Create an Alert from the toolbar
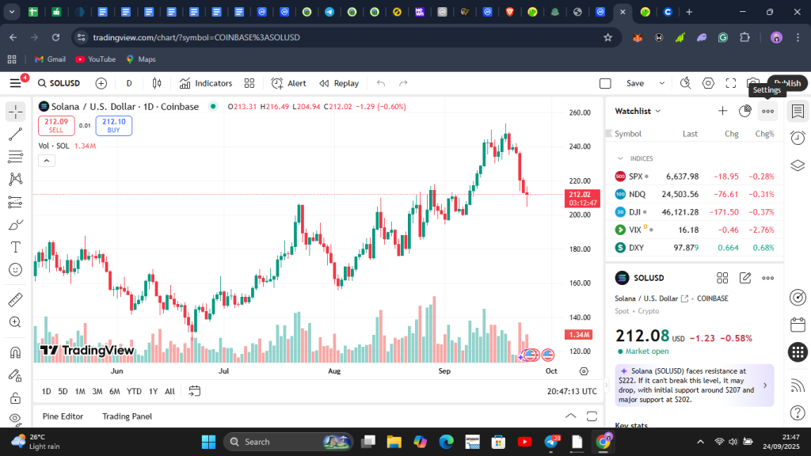The image size is (811, 456). pyautogui.click(x=289, y=83)
